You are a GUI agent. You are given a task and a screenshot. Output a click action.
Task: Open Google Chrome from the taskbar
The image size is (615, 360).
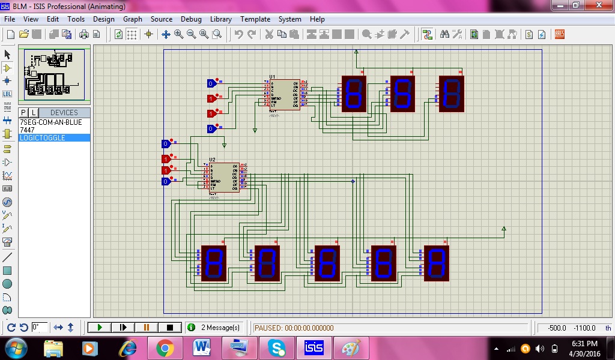[165, 347]
